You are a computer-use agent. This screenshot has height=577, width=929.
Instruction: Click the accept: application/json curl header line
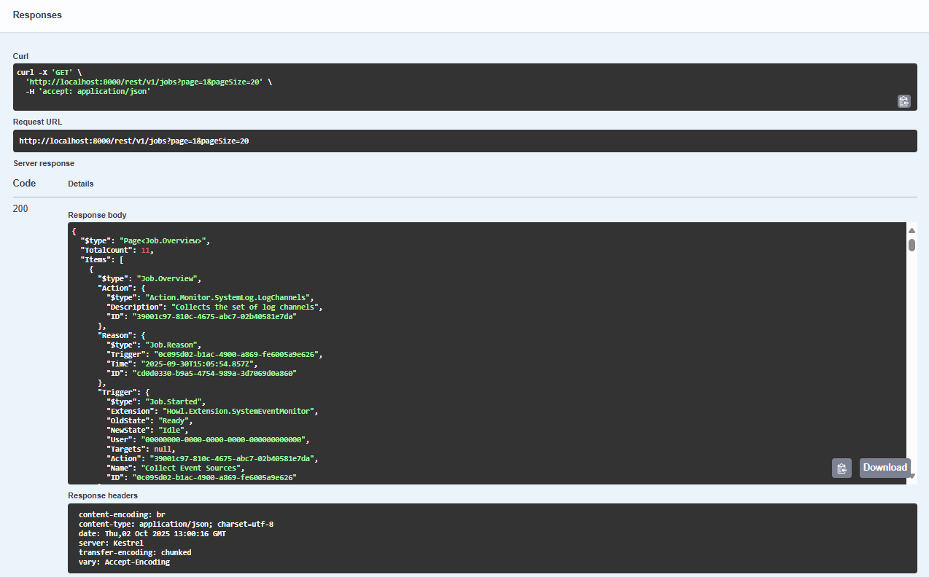[x=88, y=92]
